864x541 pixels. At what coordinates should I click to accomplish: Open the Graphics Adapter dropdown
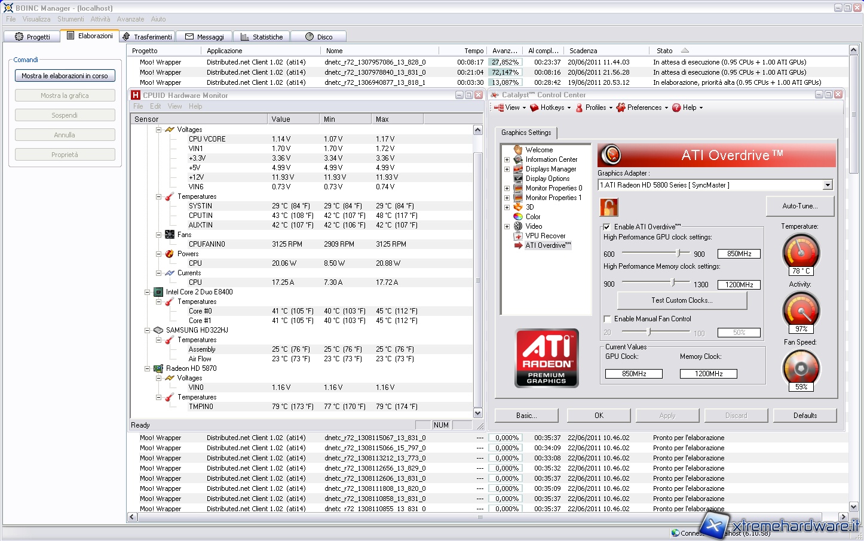pos(828,185)
